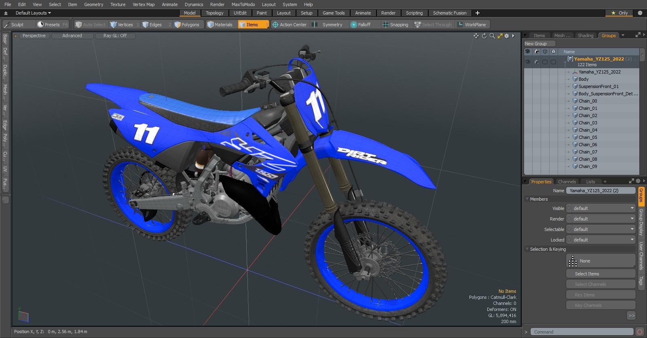Switch to the Shading tab

(x=585, y=36)
